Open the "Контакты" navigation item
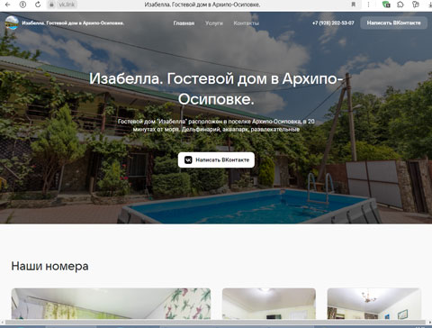The height and width of the screenshot is (328, 432). [246, 23]
